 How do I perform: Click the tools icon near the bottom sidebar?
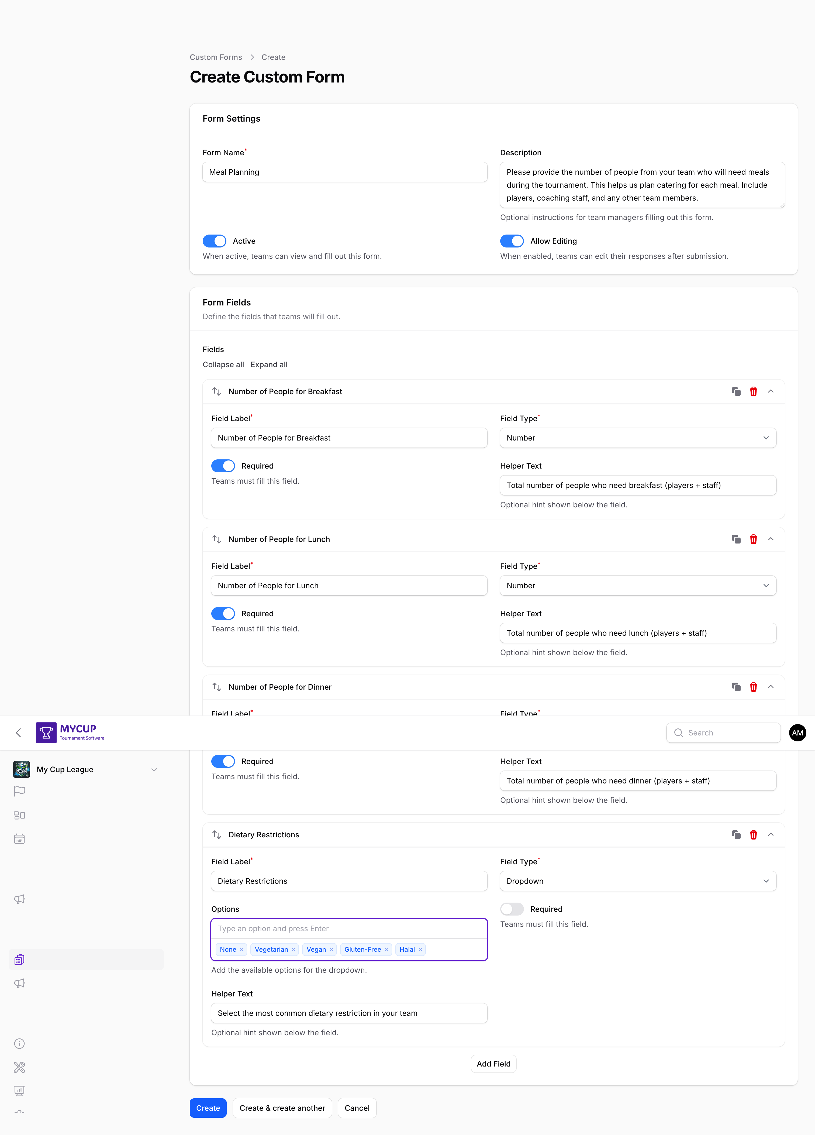(x=19, y=1067)
